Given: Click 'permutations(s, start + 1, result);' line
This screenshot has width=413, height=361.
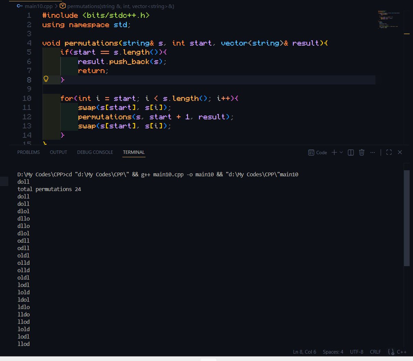Looking at the screenshot, I should pyautogui.click(x=156, y=117).
